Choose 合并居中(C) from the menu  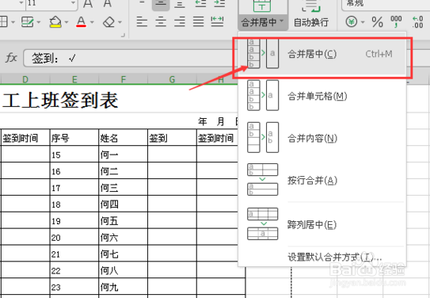pyautogui.click(x=322, y=54)
